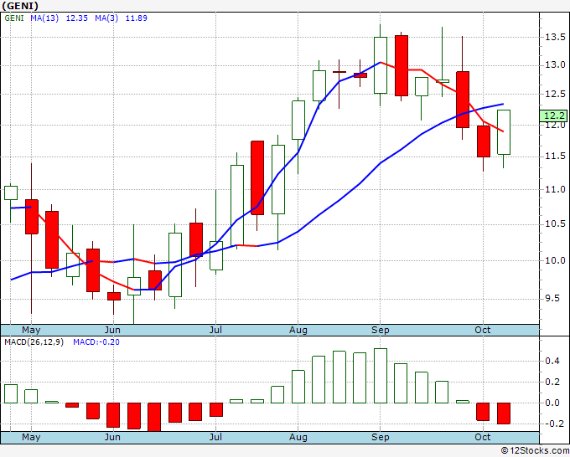The image size is (570, 457).
Task: Click the red candle at October start
Action: tap(483, 141)
